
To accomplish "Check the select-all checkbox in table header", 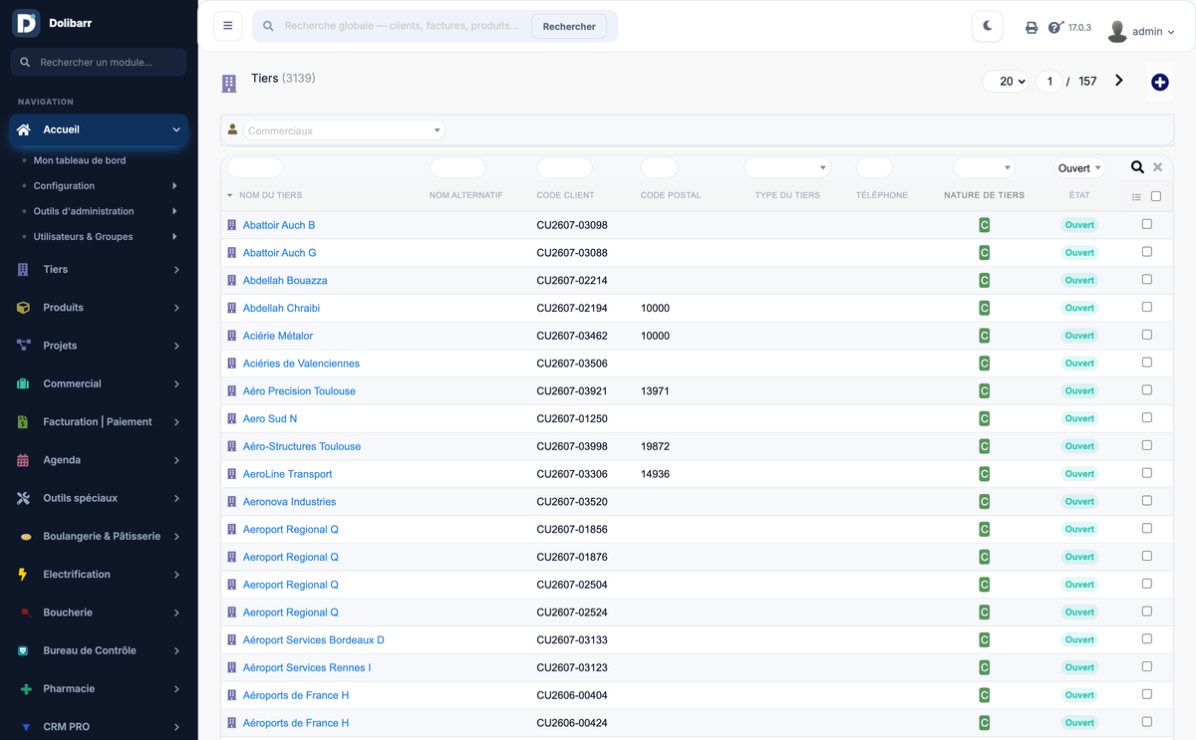I will (1156, 196).
